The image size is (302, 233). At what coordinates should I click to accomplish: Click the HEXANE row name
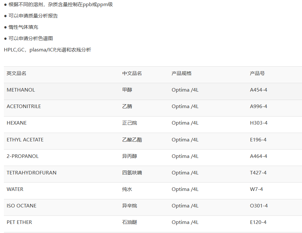[x=17, y=123]
